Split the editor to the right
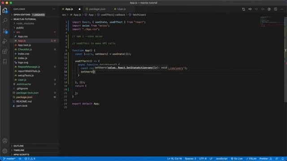This screenshot has width=287, height=161. pyautogui.click(x=275, y=9)
